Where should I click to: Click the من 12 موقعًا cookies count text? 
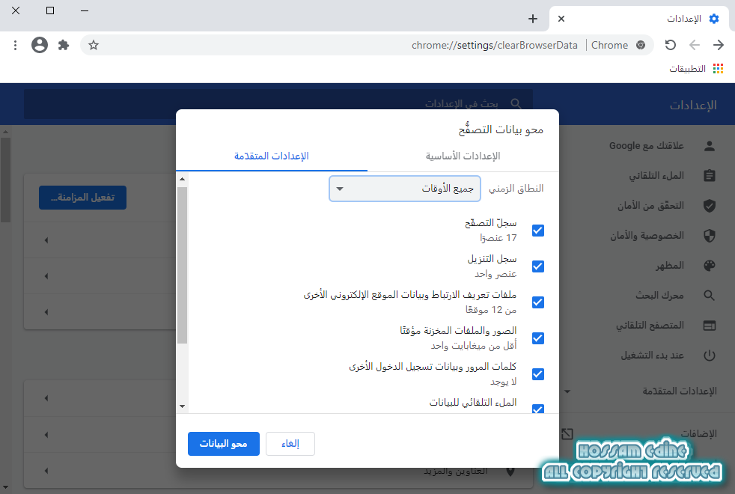point(491,310)
